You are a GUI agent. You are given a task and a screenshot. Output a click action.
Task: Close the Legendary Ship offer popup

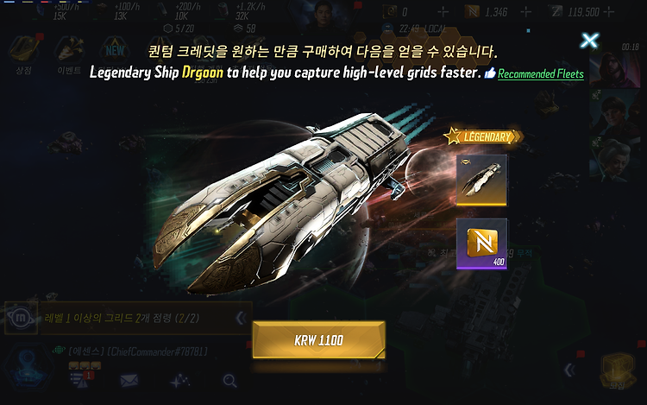589,41
